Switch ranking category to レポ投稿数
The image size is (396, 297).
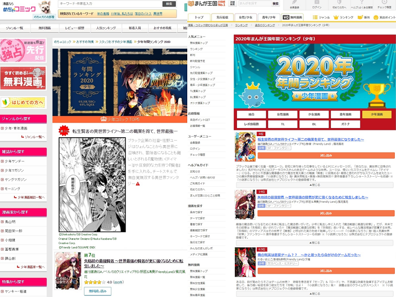pos(251,124)
